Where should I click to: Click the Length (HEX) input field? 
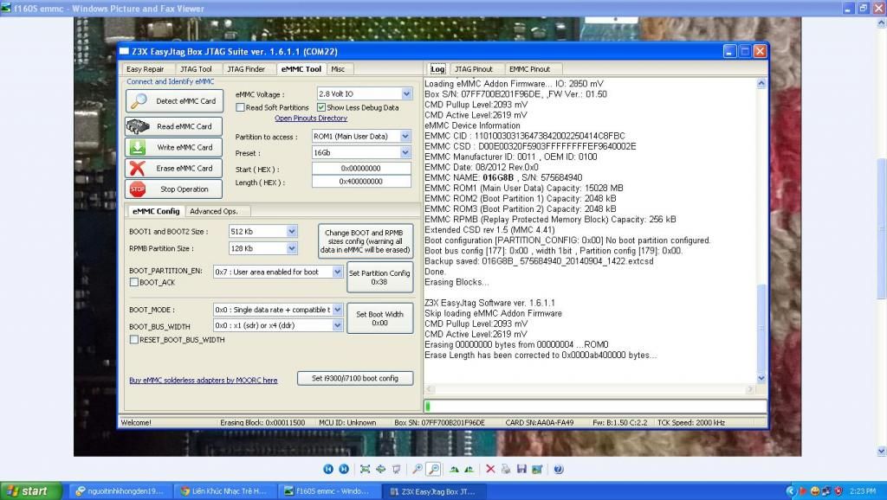tap(361, 182)
